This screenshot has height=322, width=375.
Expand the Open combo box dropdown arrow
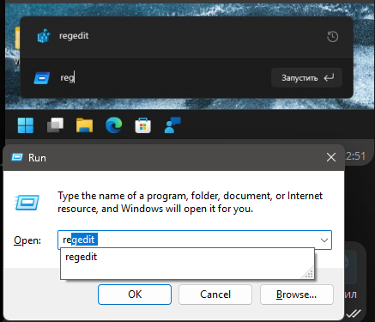pyautogui.click(x=324, y=240)
